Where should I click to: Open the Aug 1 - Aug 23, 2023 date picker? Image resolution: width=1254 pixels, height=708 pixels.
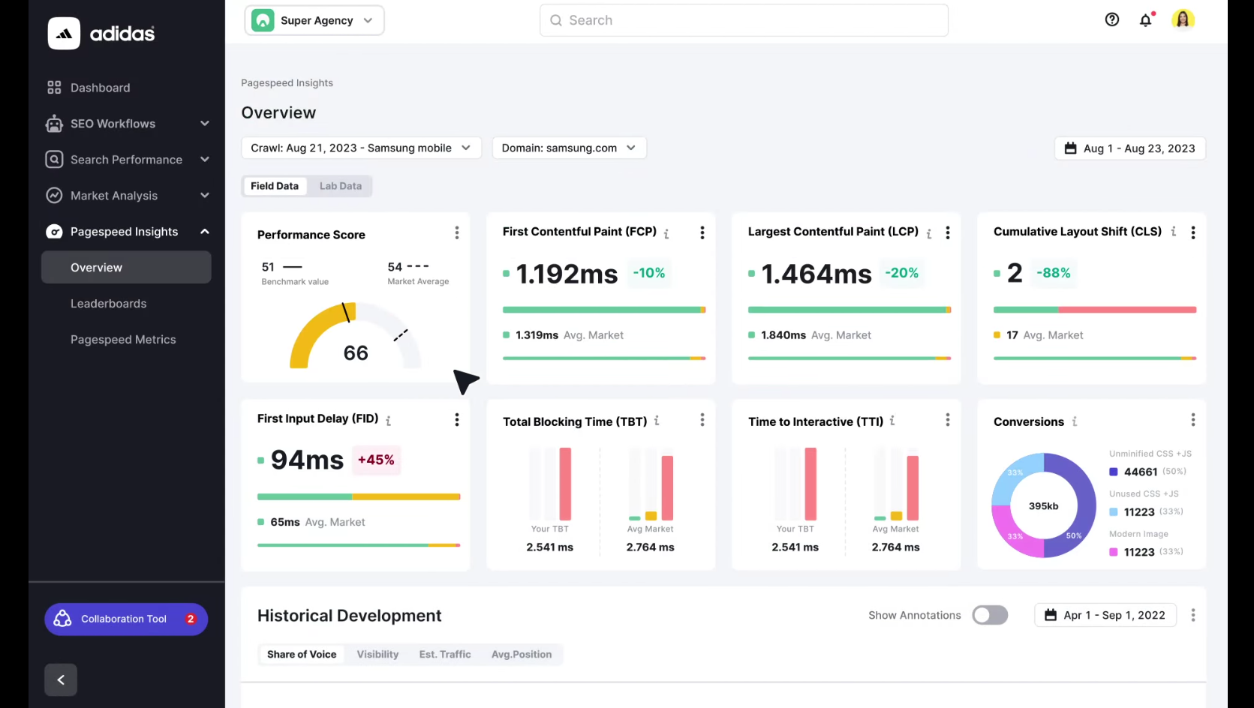pos(1129,148)
